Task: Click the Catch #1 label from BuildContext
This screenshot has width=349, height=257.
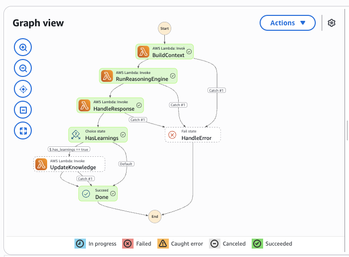Action: (216, 90)
